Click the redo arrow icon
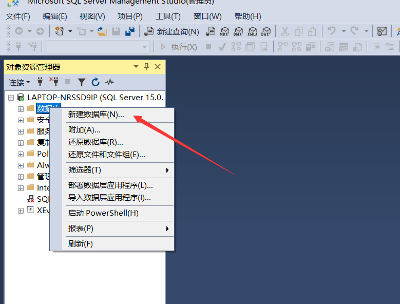This screenshot has height=304, width=400. tap(354, 31)
